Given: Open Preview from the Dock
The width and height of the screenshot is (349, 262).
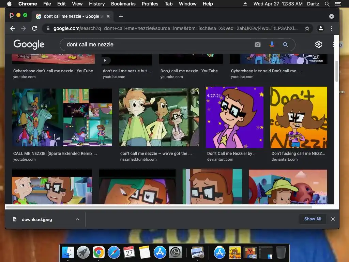Looking at the screenshot, I should tap(197, 253).
